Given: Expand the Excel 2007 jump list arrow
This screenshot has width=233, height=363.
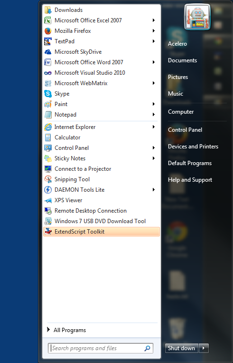Looking at the screenshot, I should tap(154, 20).
